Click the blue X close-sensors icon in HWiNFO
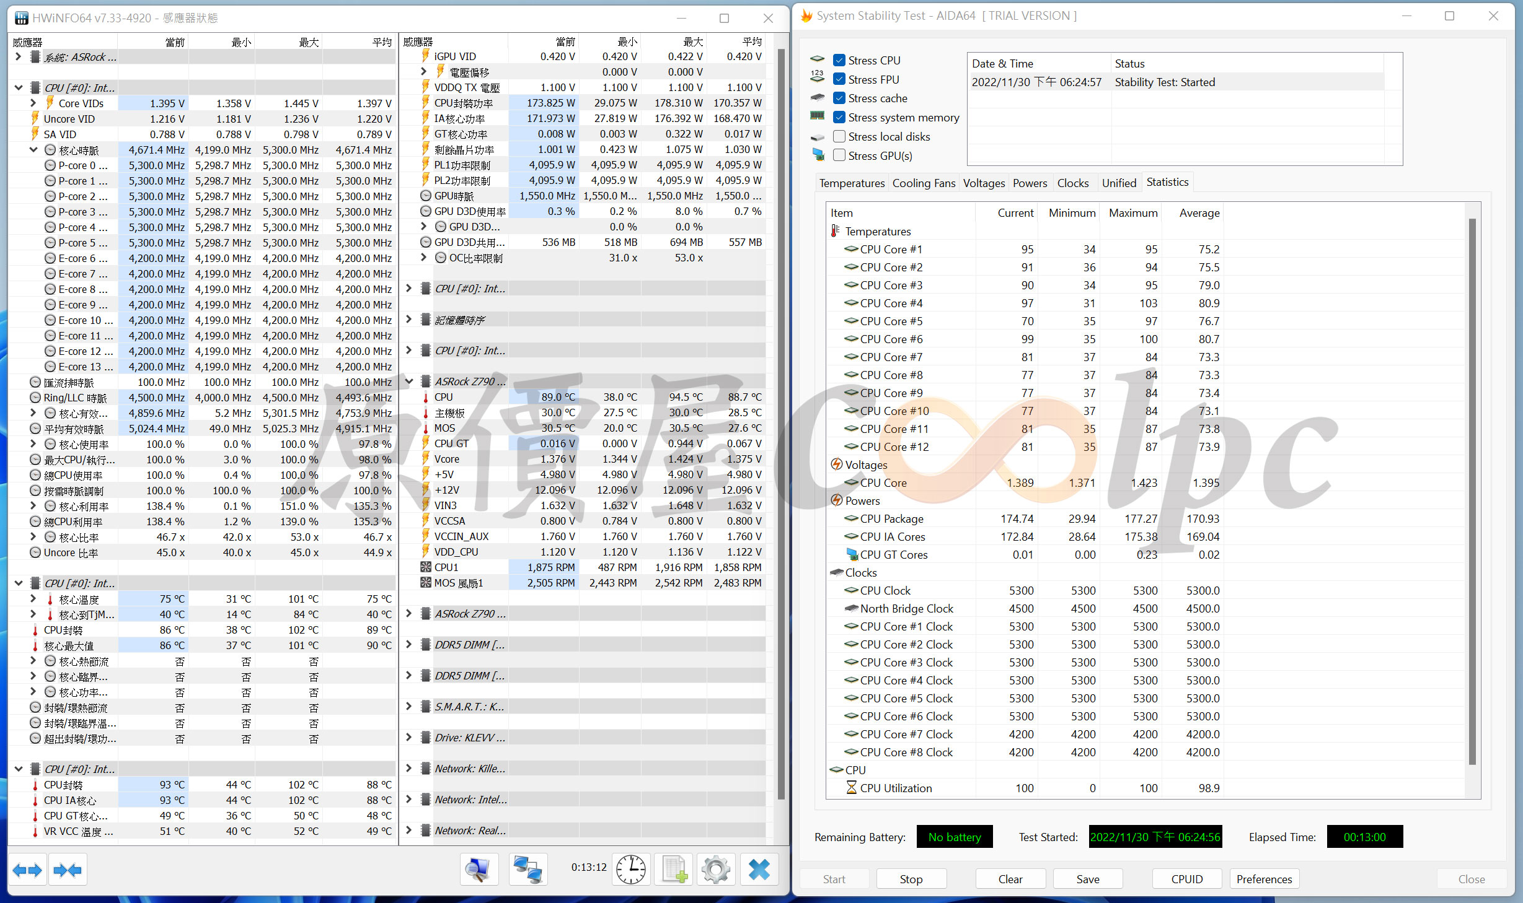 click(x=759, y=870)
